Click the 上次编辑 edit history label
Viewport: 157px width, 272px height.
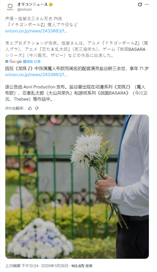click(13, 266)
